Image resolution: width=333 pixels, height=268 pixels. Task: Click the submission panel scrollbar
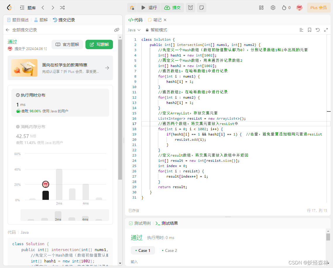(120, 109)
